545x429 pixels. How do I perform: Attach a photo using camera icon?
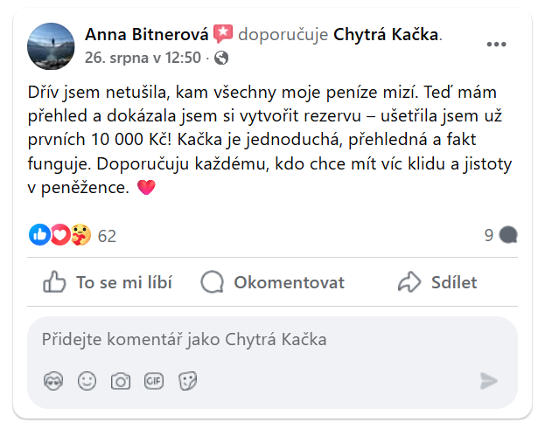coord(120,381)
